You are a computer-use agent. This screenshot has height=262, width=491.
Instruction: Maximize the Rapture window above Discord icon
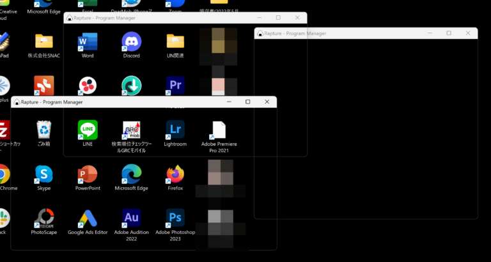click(x=278, y=18)
